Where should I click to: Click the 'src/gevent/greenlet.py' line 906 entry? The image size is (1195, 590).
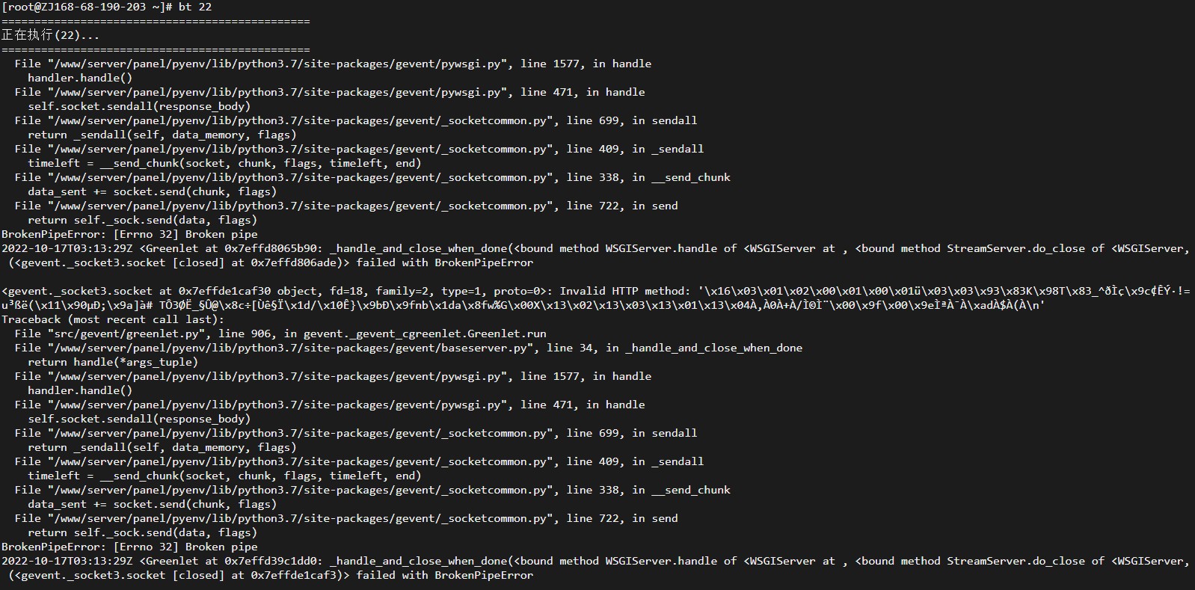(280, 334)
